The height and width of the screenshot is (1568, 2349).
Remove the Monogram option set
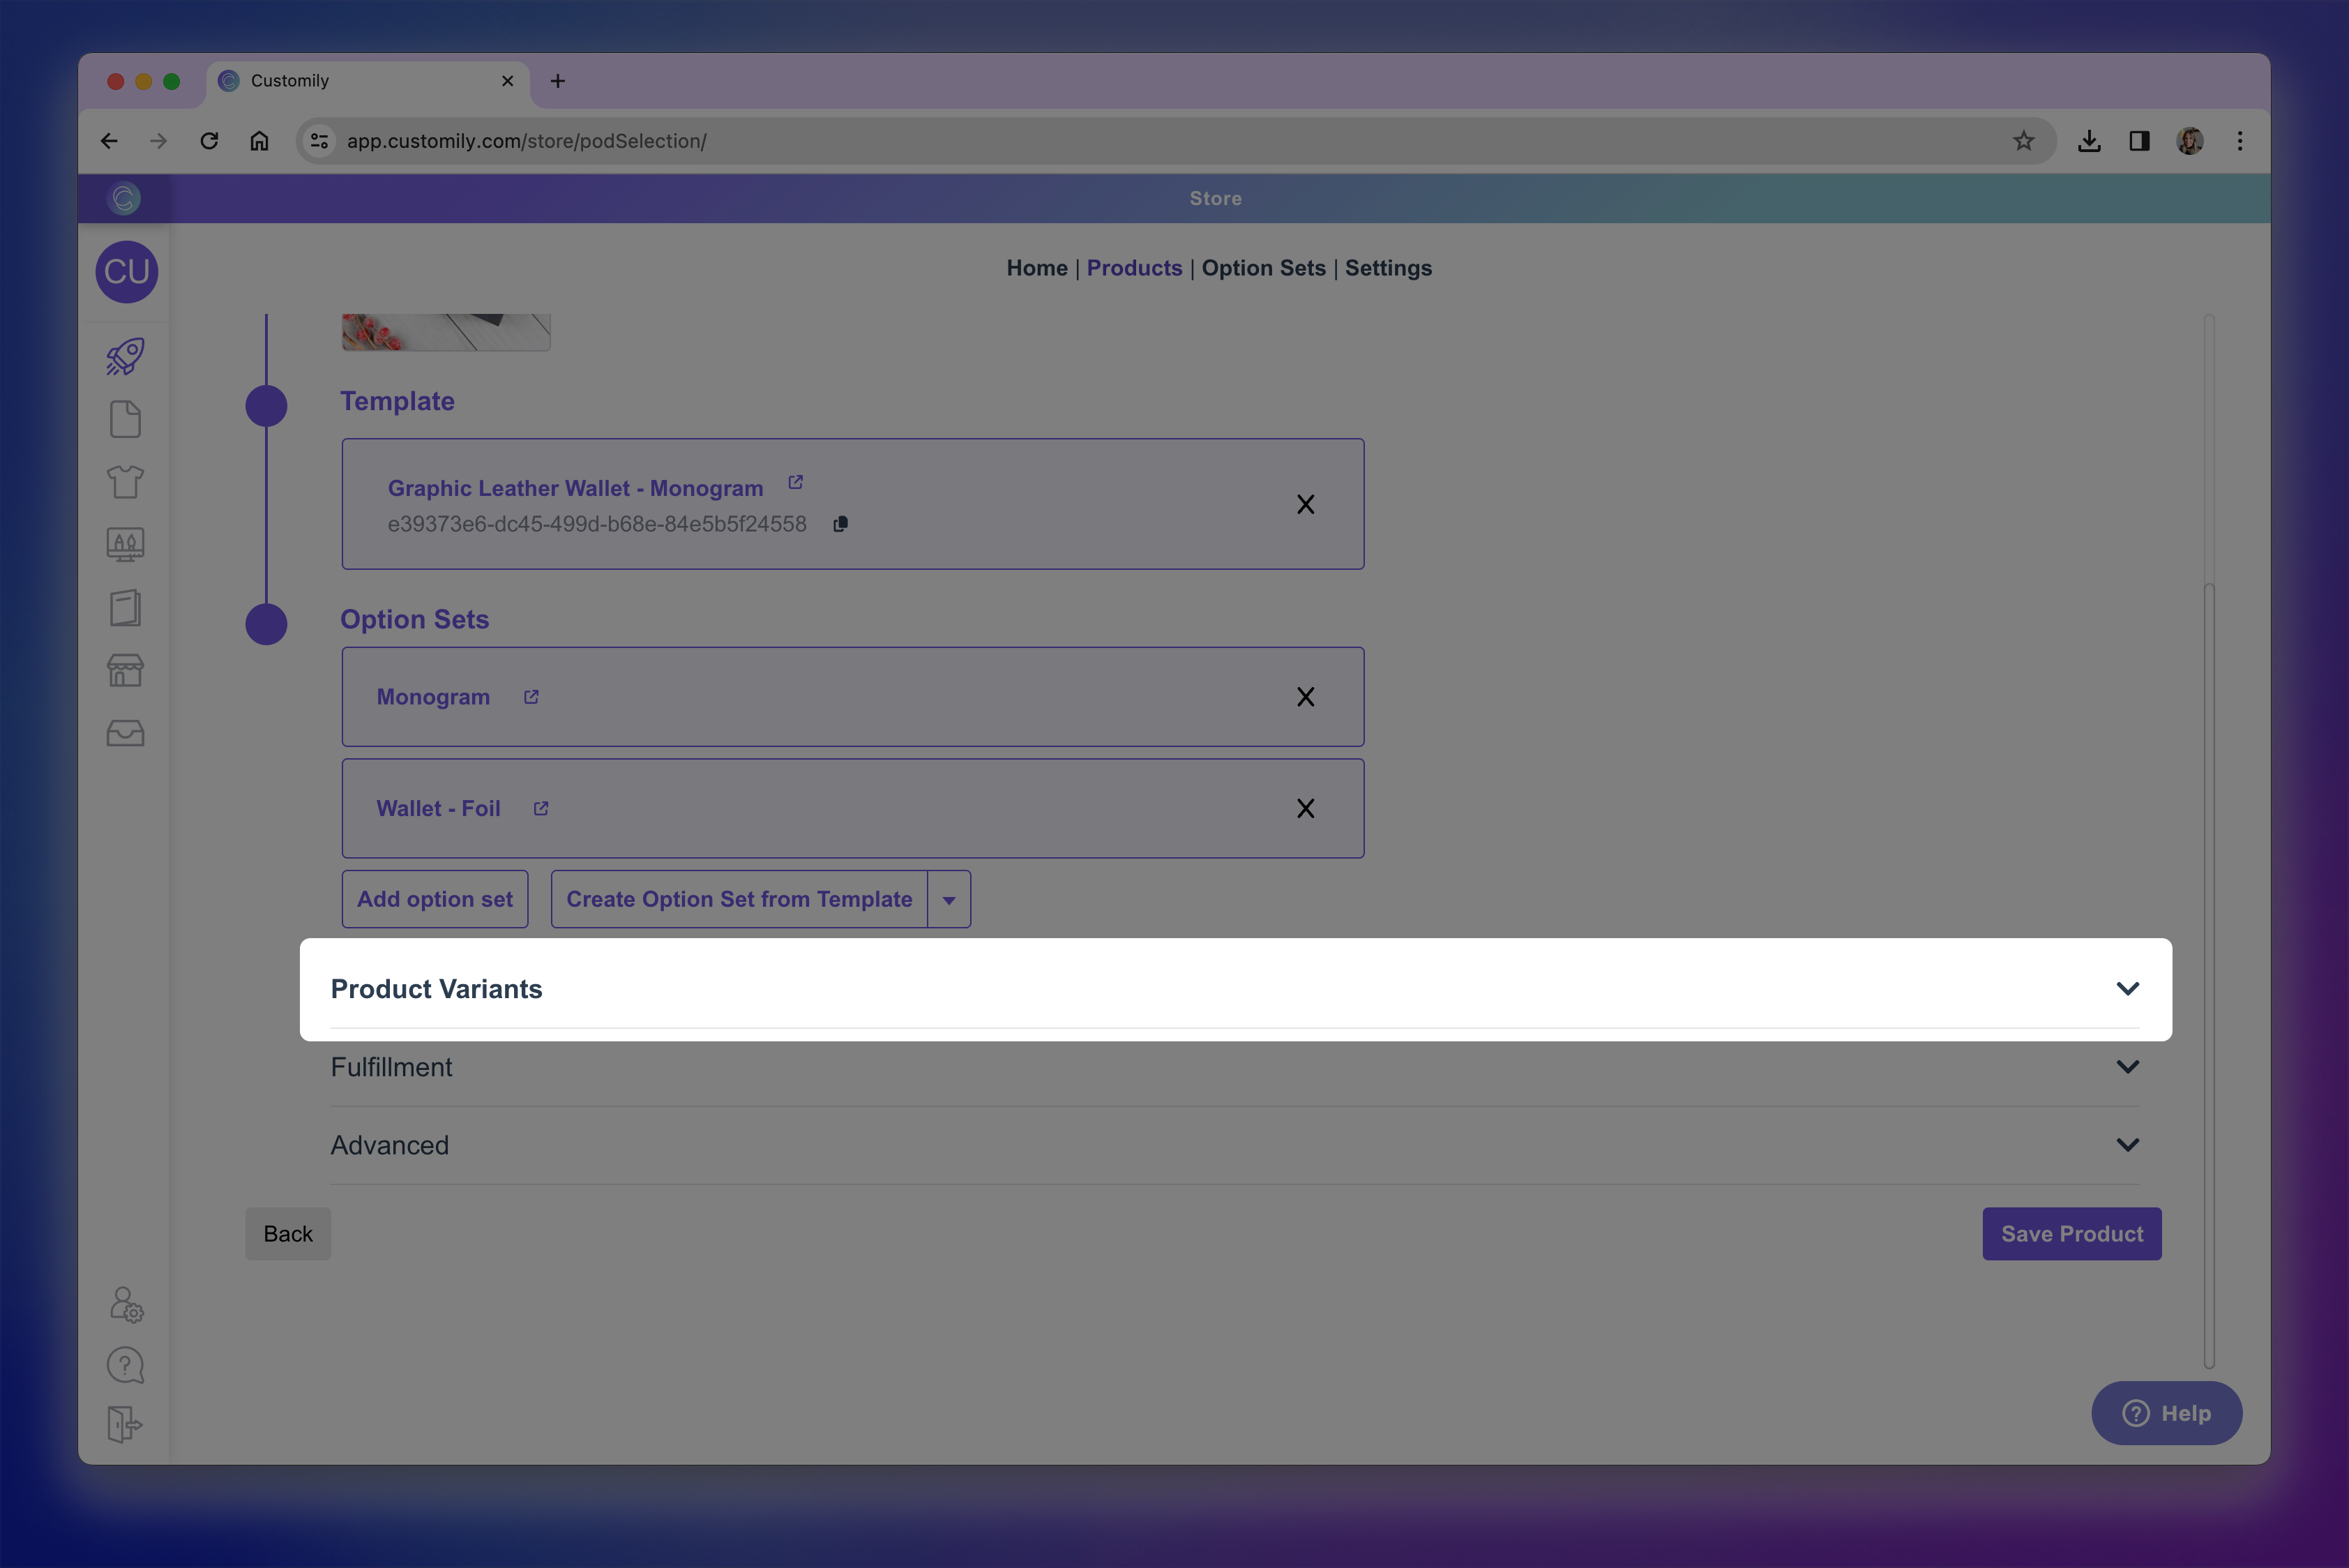pos(1305,697)
